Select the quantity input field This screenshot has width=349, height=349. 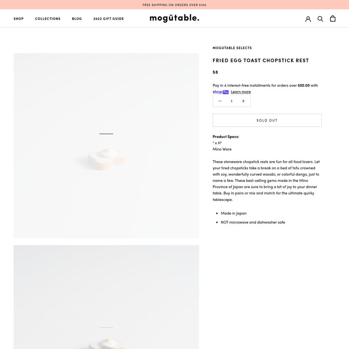point(231,101)
